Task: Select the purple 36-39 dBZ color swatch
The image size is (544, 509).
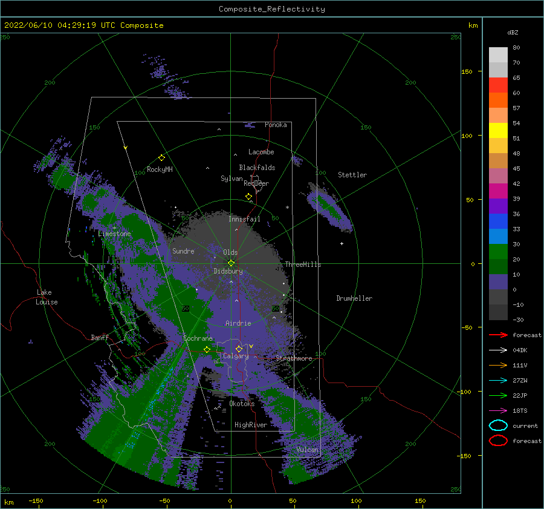Action: (498, 206)
